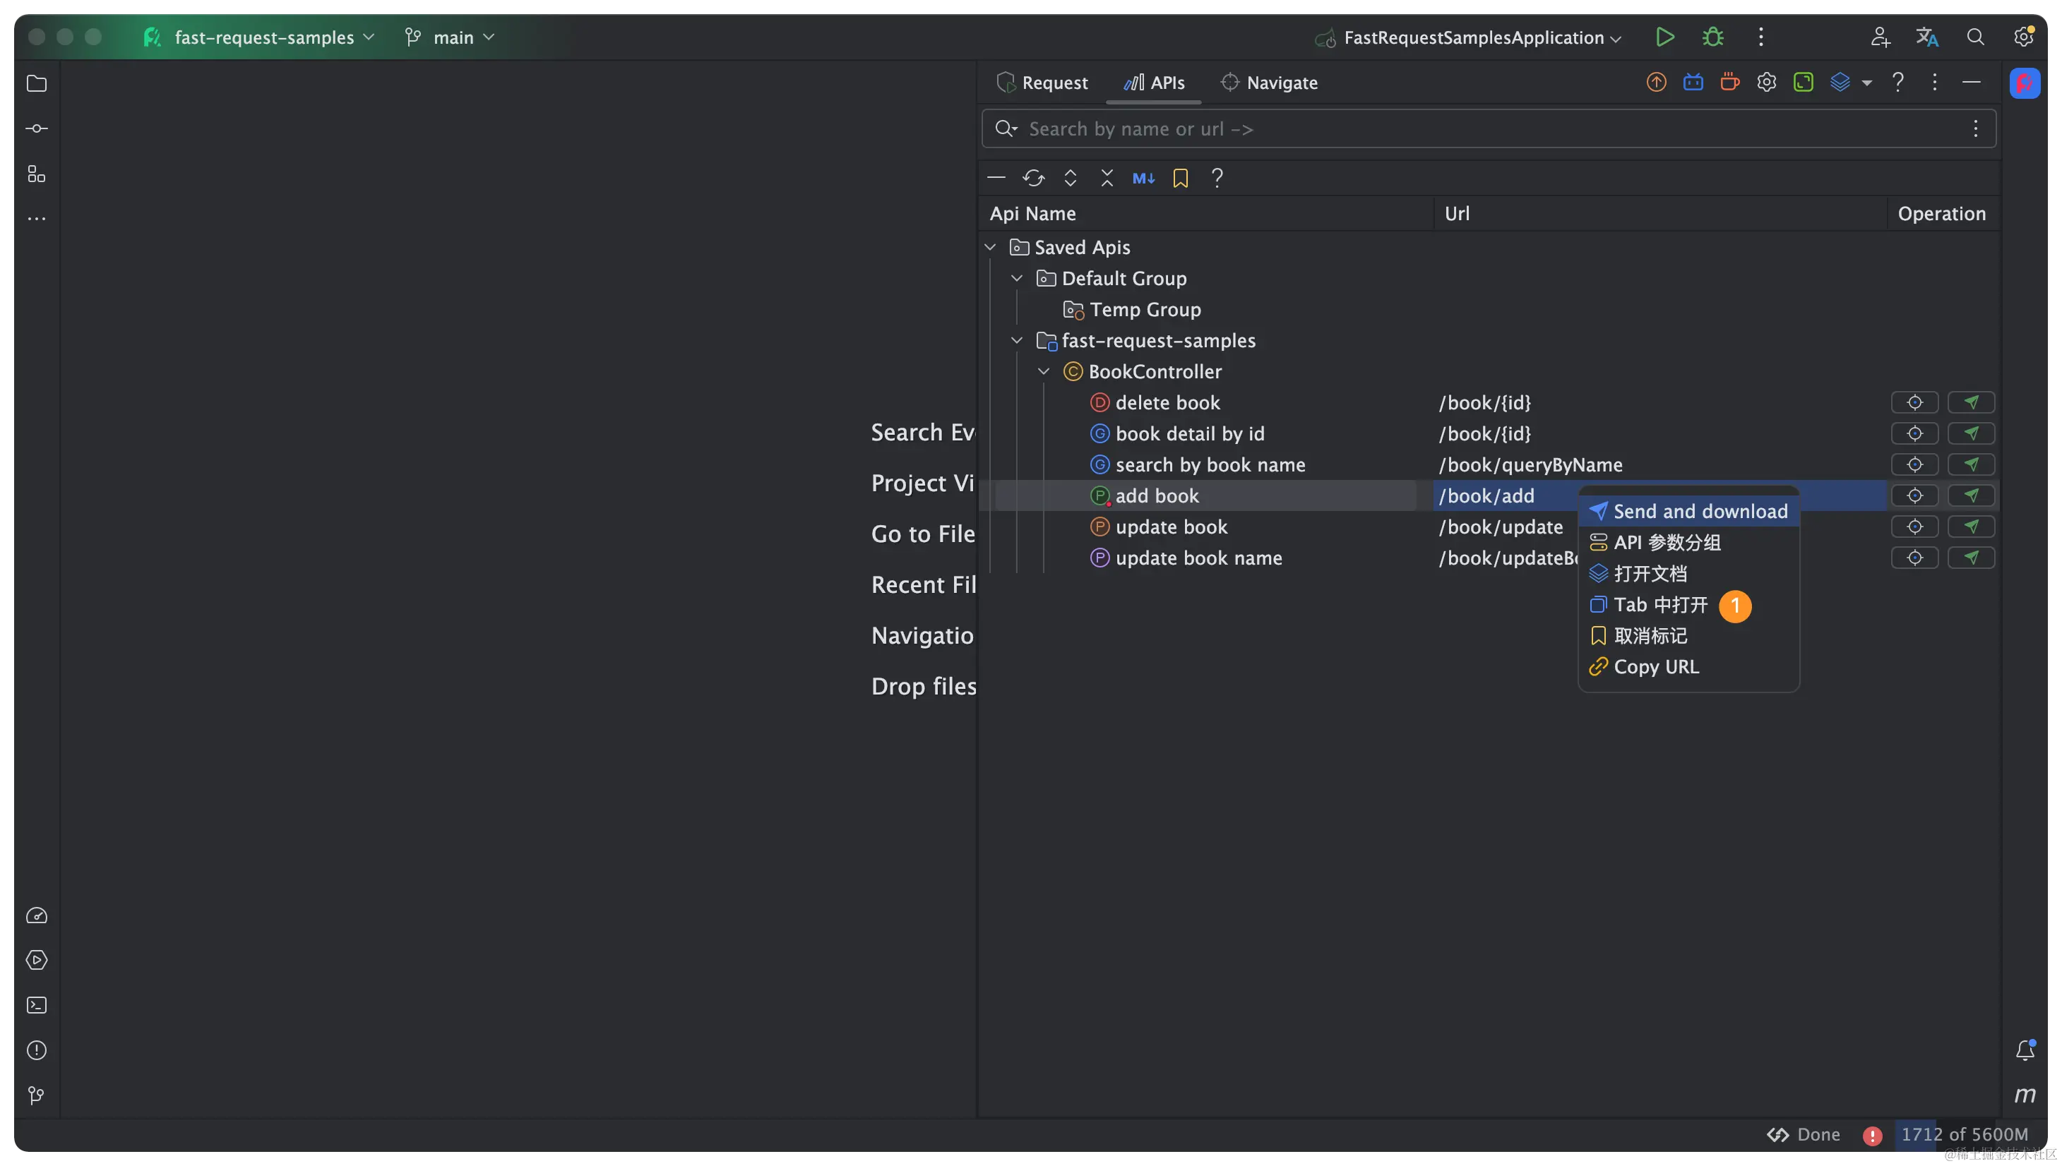Open the Terminal tool window
The image size is (2062, 1166).
click(x=37, y=1005)
